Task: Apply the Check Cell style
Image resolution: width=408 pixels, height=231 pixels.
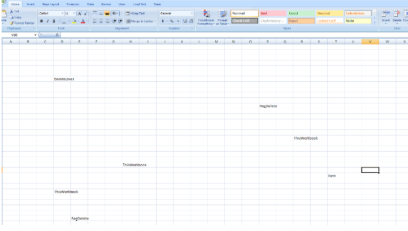Action: [x=244, y=21]
